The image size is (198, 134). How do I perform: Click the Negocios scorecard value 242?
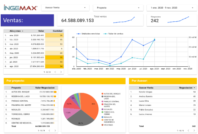click(x=155, y=21)
